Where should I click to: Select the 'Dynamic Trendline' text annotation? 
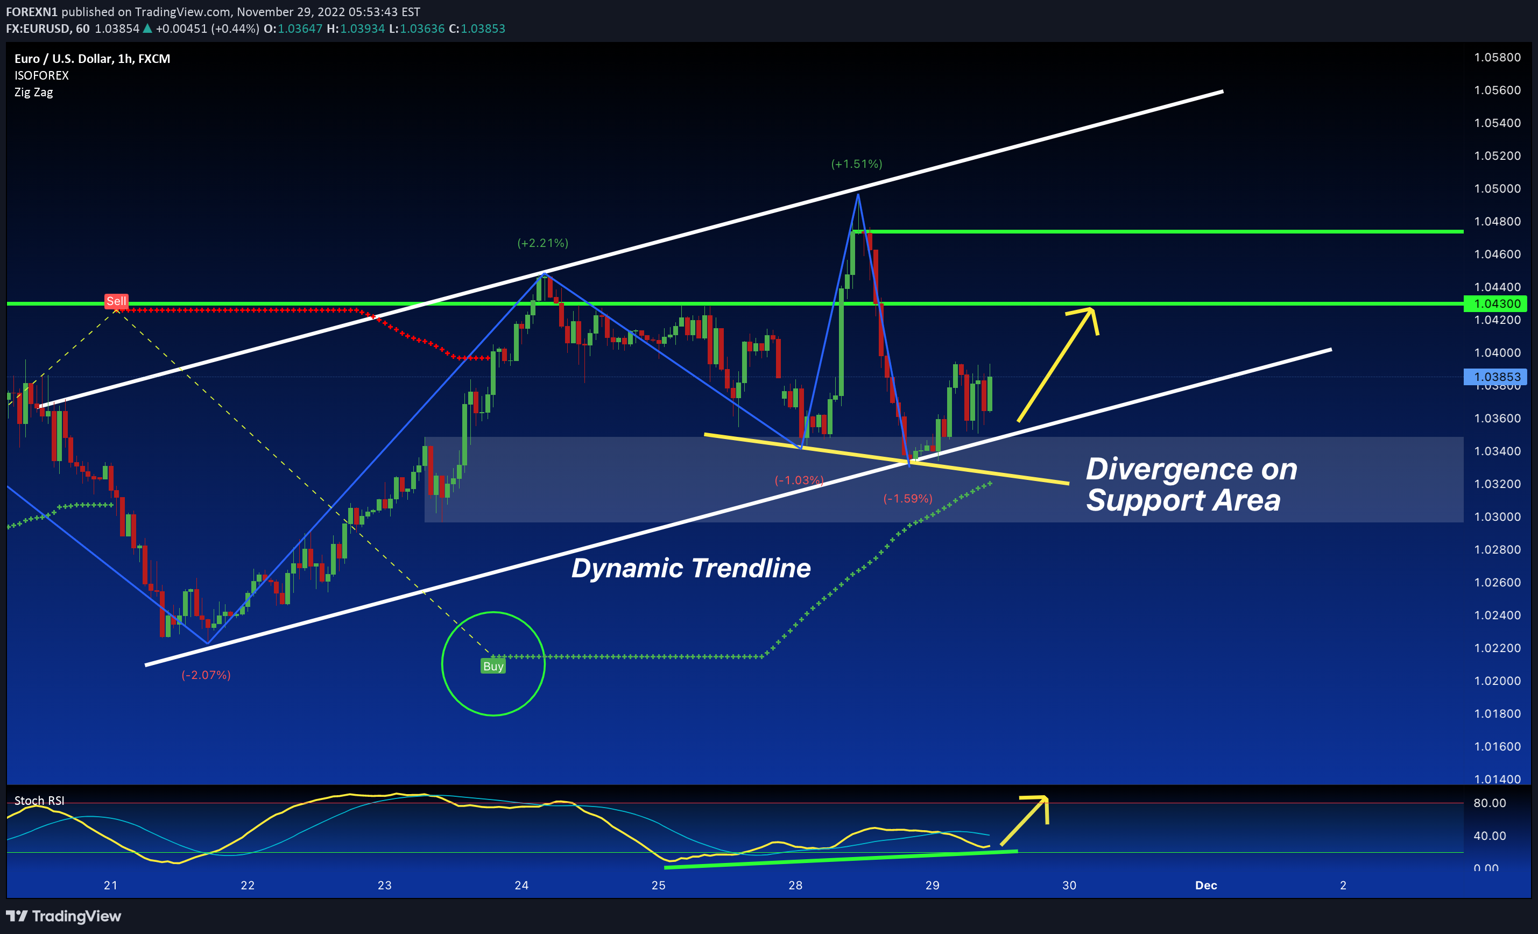[x=691, y=568]
